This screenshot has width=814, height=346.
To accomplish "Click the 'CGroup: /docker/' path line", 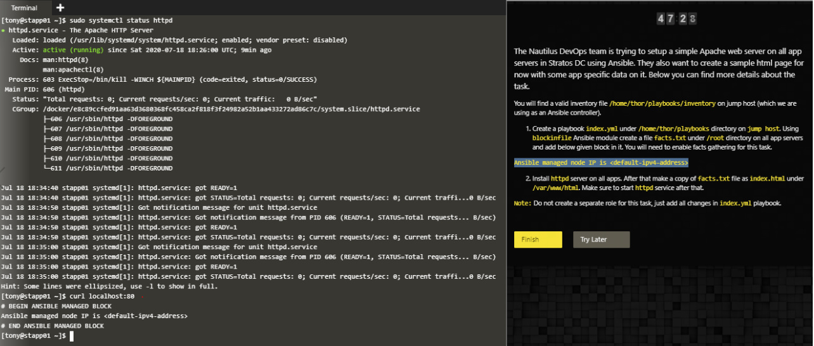I will tap(216, 109).
